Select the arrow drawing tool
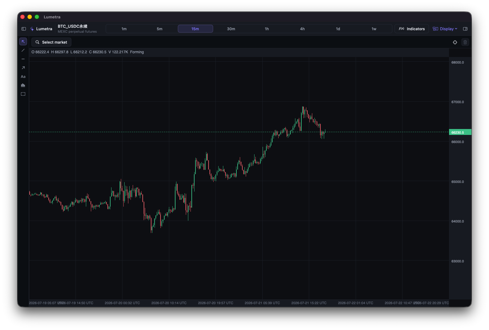Image resolution: width=489 pixels, height=330 pixels. pos(23,68)
